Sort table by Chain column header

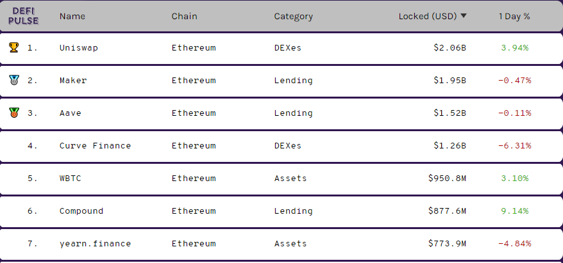pyautogui.click(x=184, y=16)
